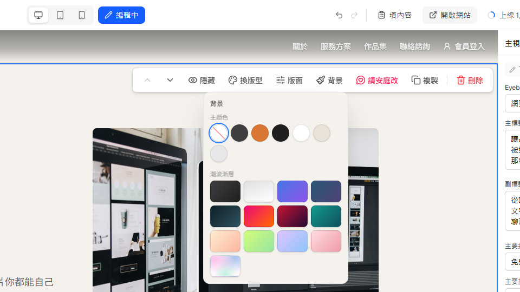Switch to desktop preview mode
The width and height of the screenshot is (520, 292).
coord(38,15)
